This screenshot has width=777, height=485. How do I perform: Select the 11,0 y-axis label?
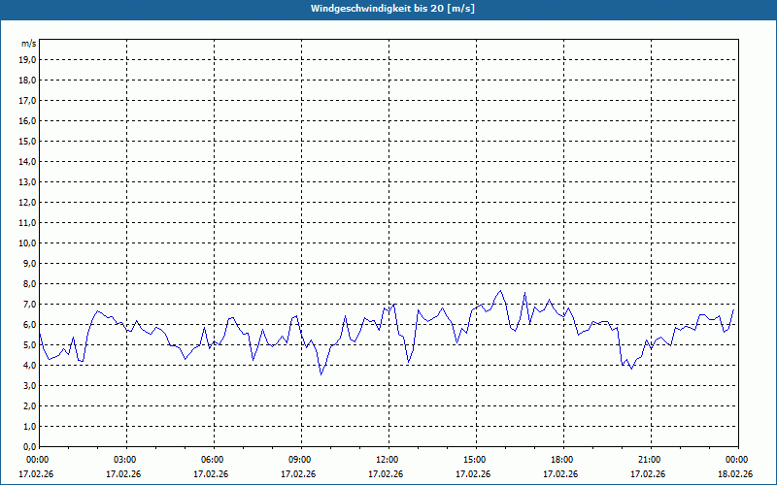[28, 223]
